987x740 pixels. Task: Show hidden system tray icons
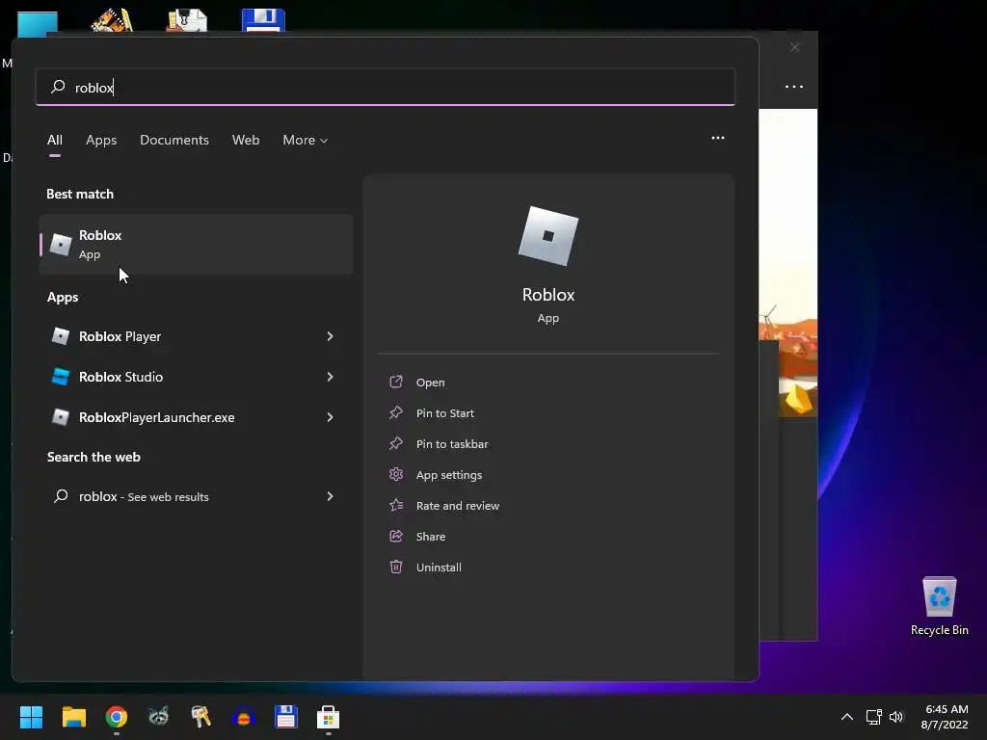click(847, 717)
